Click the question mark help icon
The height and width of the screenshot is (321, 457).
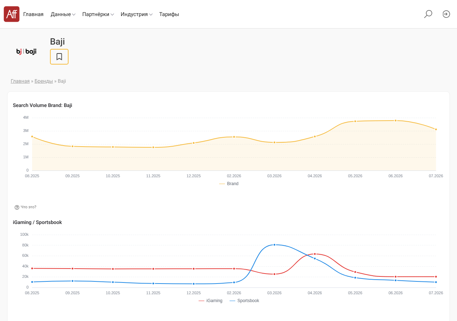17,207
